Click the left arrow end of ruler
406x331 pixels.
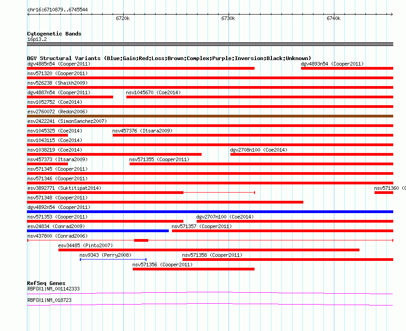pos(28,15)
